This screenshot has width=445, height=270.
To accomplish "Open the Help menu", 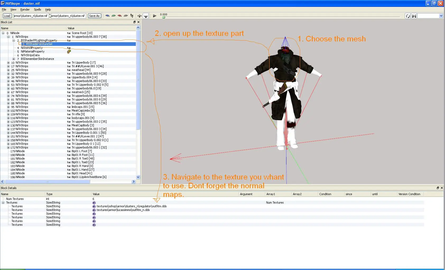I will click(48, 9).
